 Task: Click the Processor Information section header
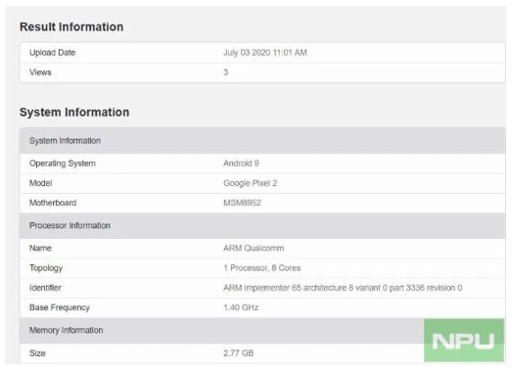coord(262,226)
